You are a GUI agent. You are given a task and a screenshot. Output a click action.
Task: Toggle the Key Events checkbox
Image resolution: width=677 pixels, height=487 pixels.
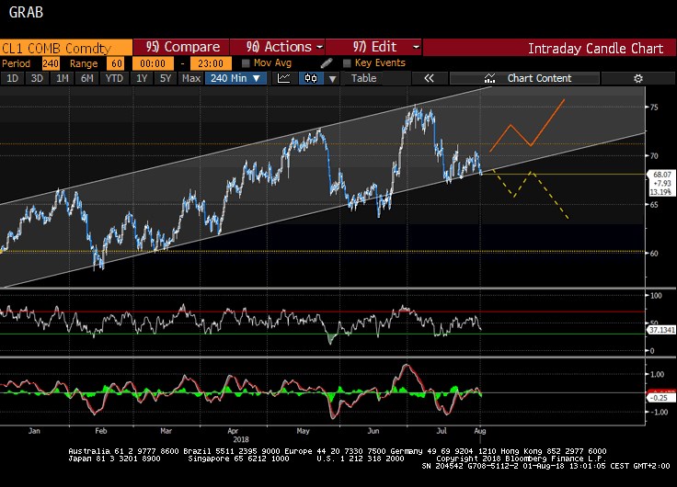click(x=347, y=62)
